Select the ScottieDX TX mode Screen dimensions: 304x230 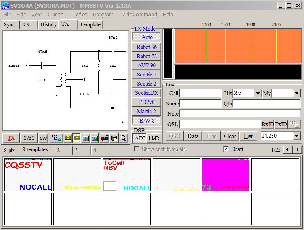146,93
